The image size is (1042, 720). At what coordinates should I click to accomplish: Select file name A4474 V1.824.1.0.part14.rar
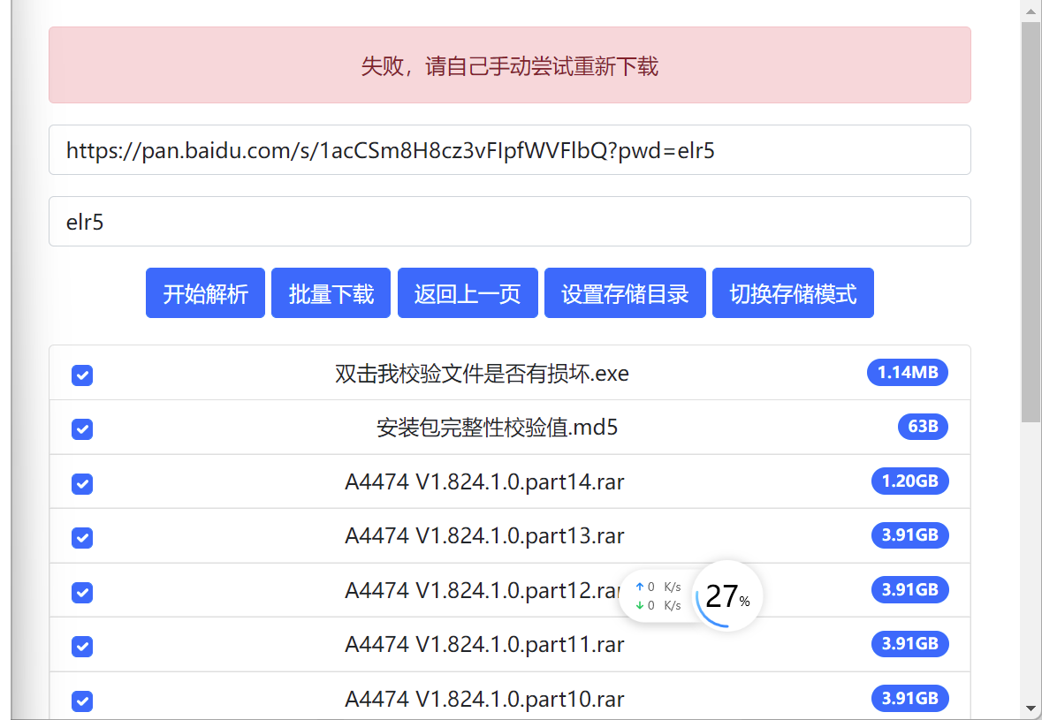coord(484,481)
